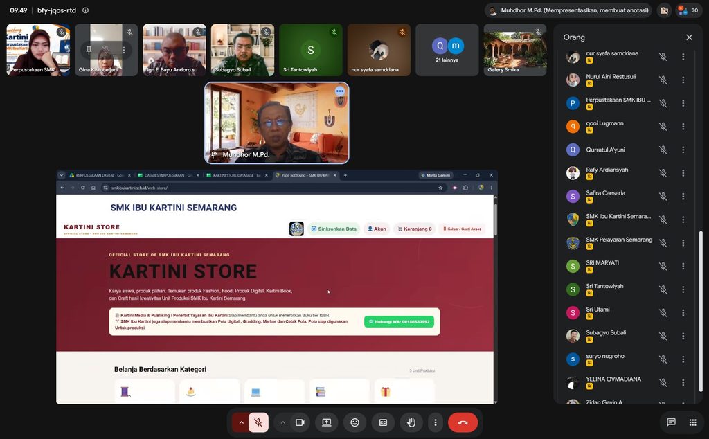The width and height of the screenshot is (709, 439).
Task: Open the 21 lainnya participants tile
Action: 447,50
